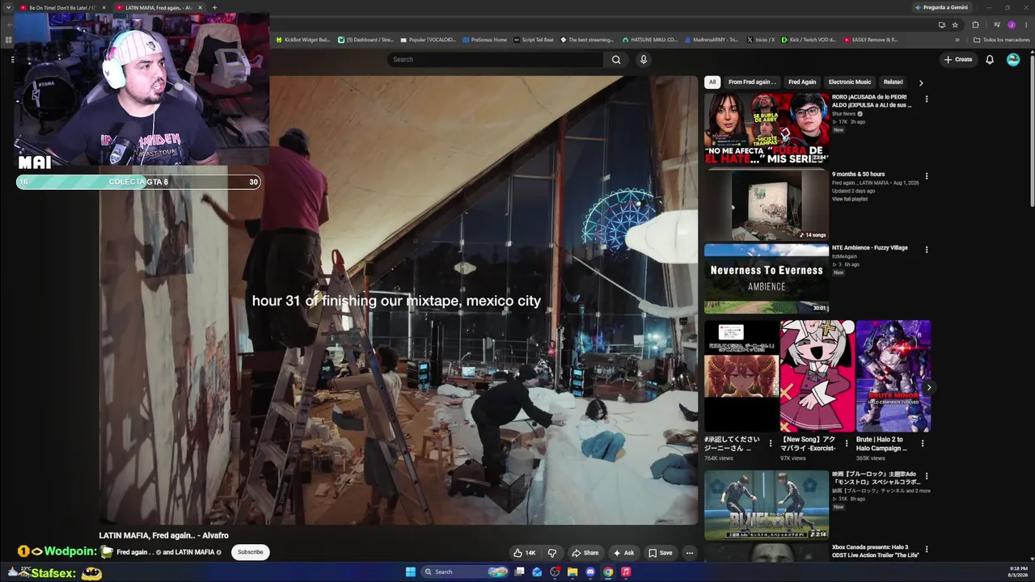The image size is (1035, 582).
Task: Open the HATSUNE MIKU bookmark
Action: tap(649, 40)
